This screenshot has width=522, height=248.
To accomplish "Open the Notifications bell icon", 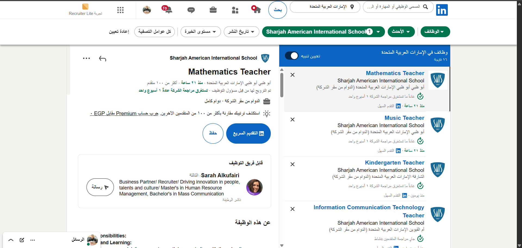I will point(167,9).
